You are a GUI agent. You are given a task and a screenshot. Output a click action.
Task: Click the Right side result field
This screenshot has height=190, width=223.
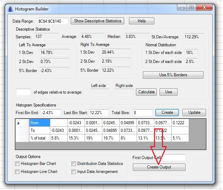[x=124, y=92]
